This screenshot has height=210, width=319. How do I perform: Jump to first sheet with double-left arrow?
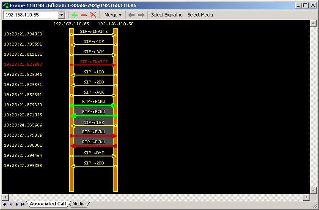5,204
